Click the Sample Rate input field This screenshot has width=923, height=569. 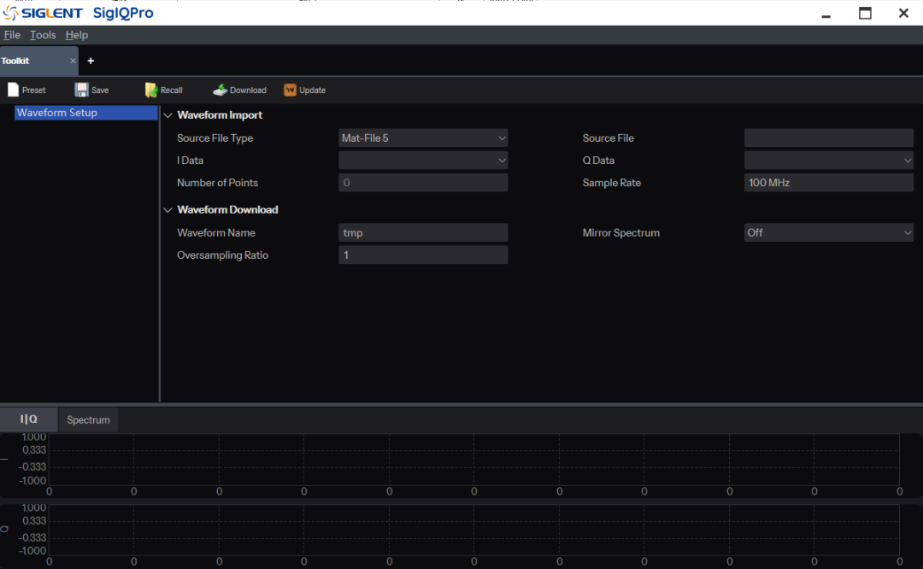click(829, 183)
